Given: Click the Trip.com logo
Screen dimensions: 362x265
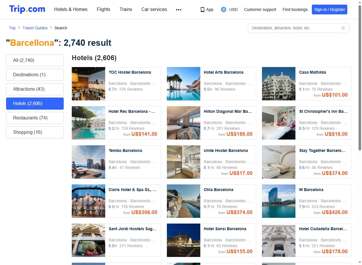Looking at the screenshot, I should (x=27, y=9).
